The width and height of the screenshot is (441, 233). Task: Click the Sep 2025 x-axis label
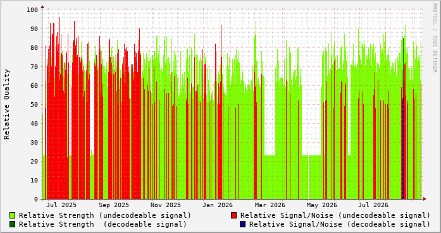(114, 205)
